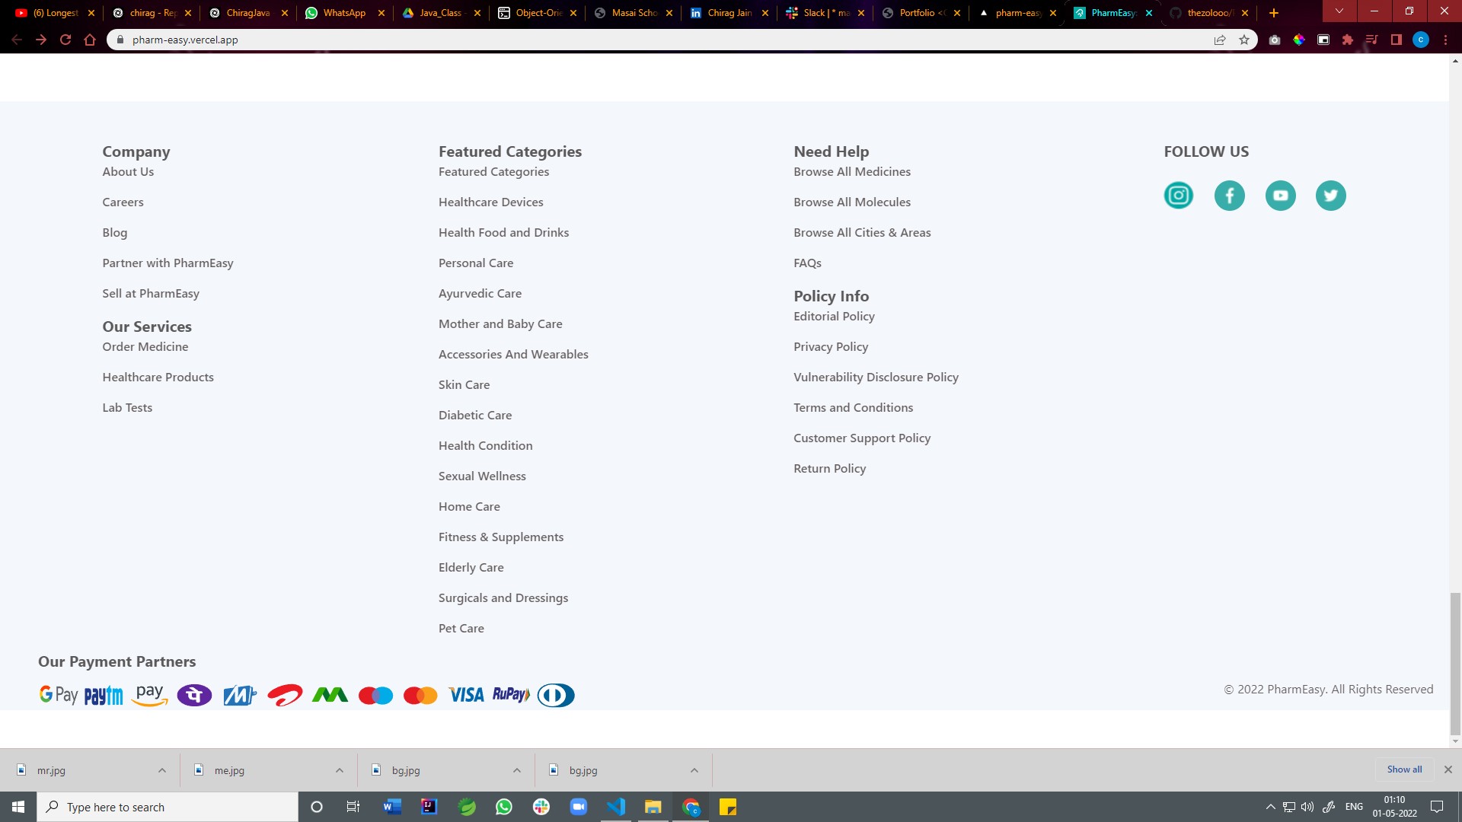Open the Ayurvedic Care category

click(x=480, y=294)
